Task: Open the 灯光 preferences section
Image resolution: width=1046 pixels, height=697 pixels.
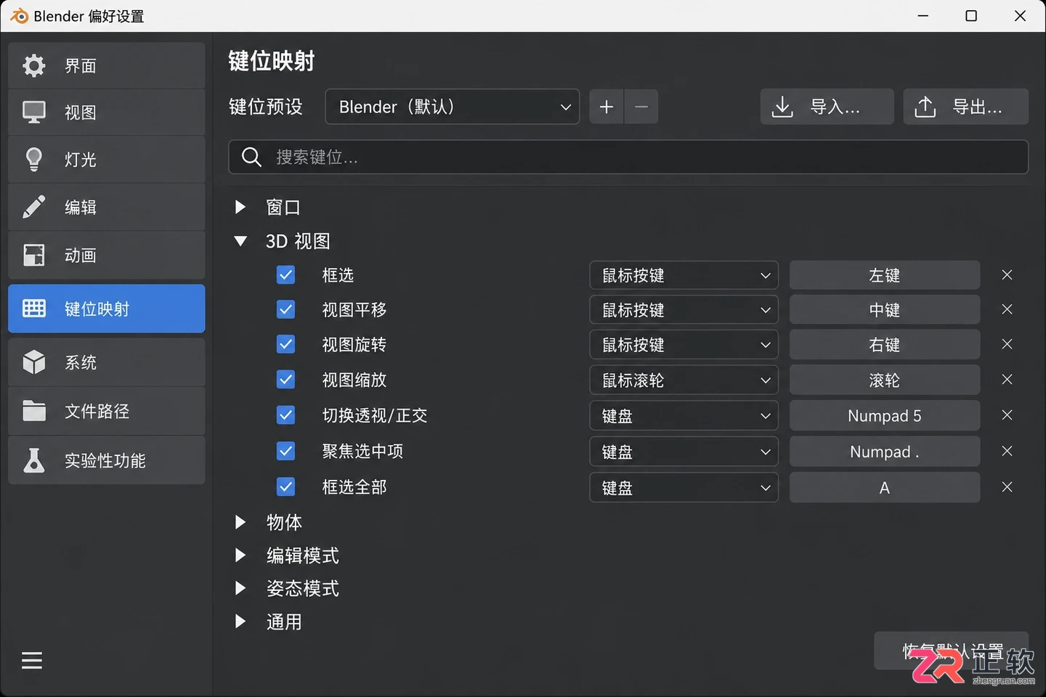Action: pyautogui.click(x=106, y=159)
